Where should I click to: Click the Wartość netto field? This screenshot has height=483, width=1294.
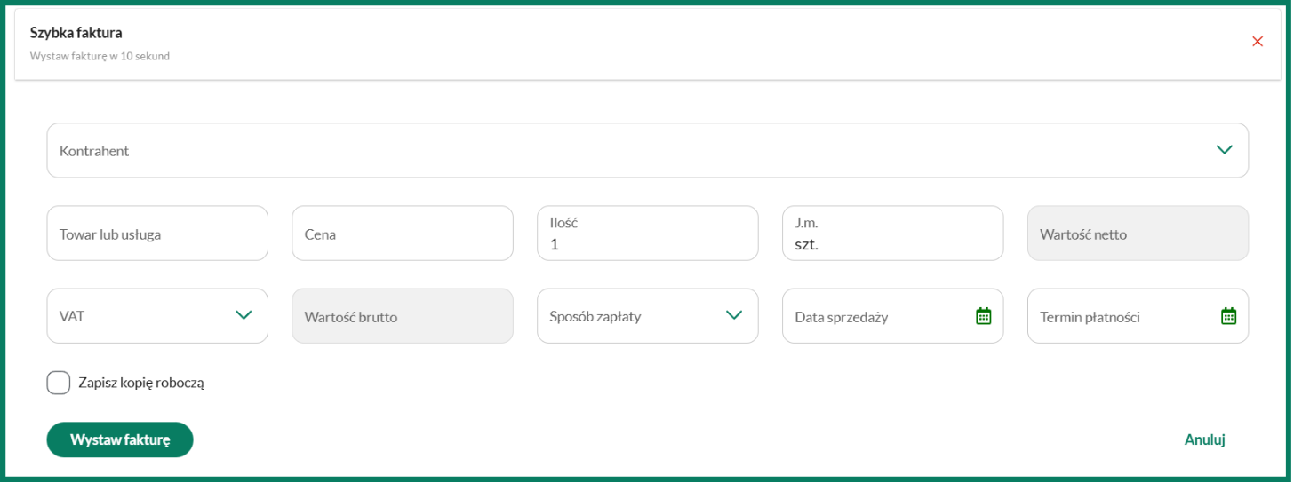coord(1138,234)
